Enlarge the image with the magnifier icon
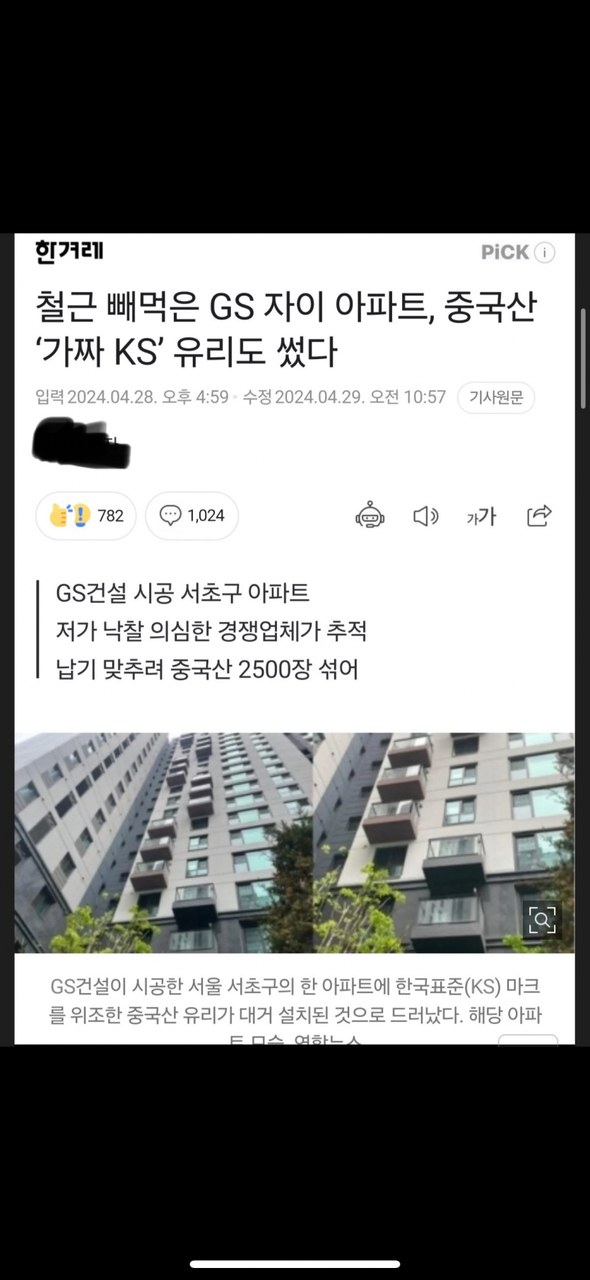 point(542,920)
